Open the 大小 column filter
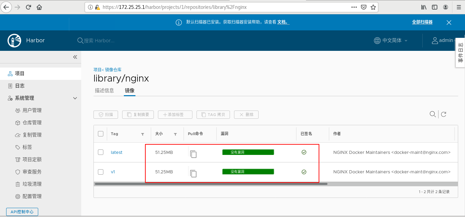 tap(175, 134)
